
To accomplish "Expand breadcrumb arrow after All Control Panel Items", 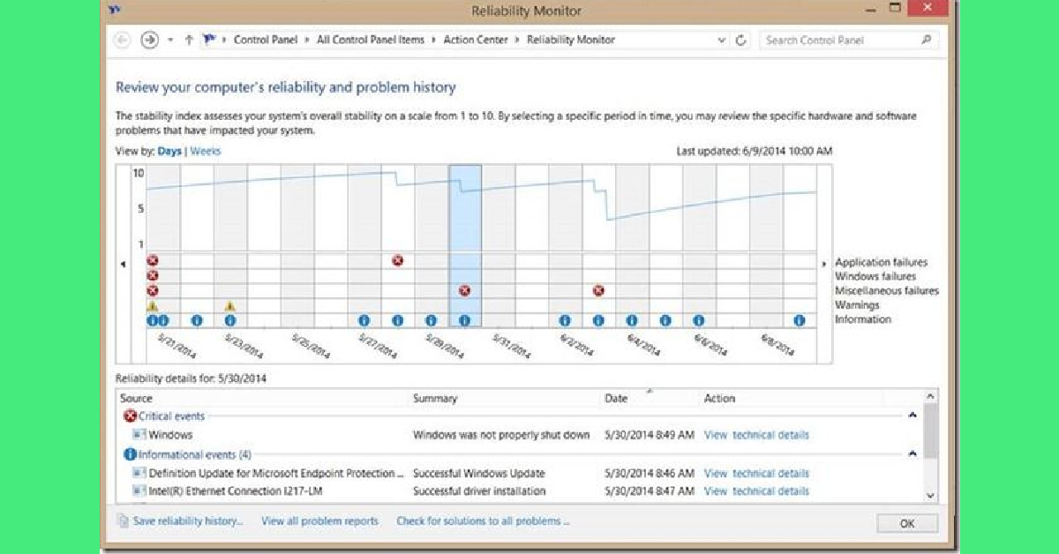I will tap(433, 40).
